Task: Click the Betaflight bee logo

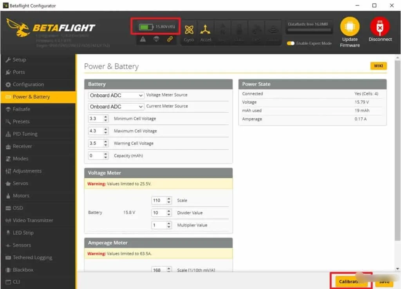Action: click(x=18, y=28)
